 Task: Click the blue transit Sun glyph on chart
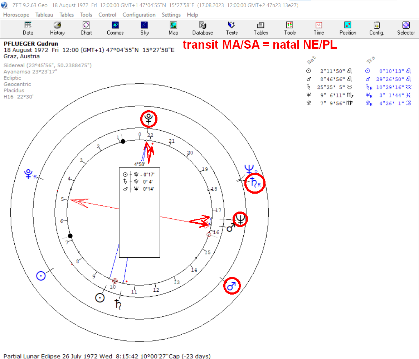pyautogui.click(x=41, y=276)
